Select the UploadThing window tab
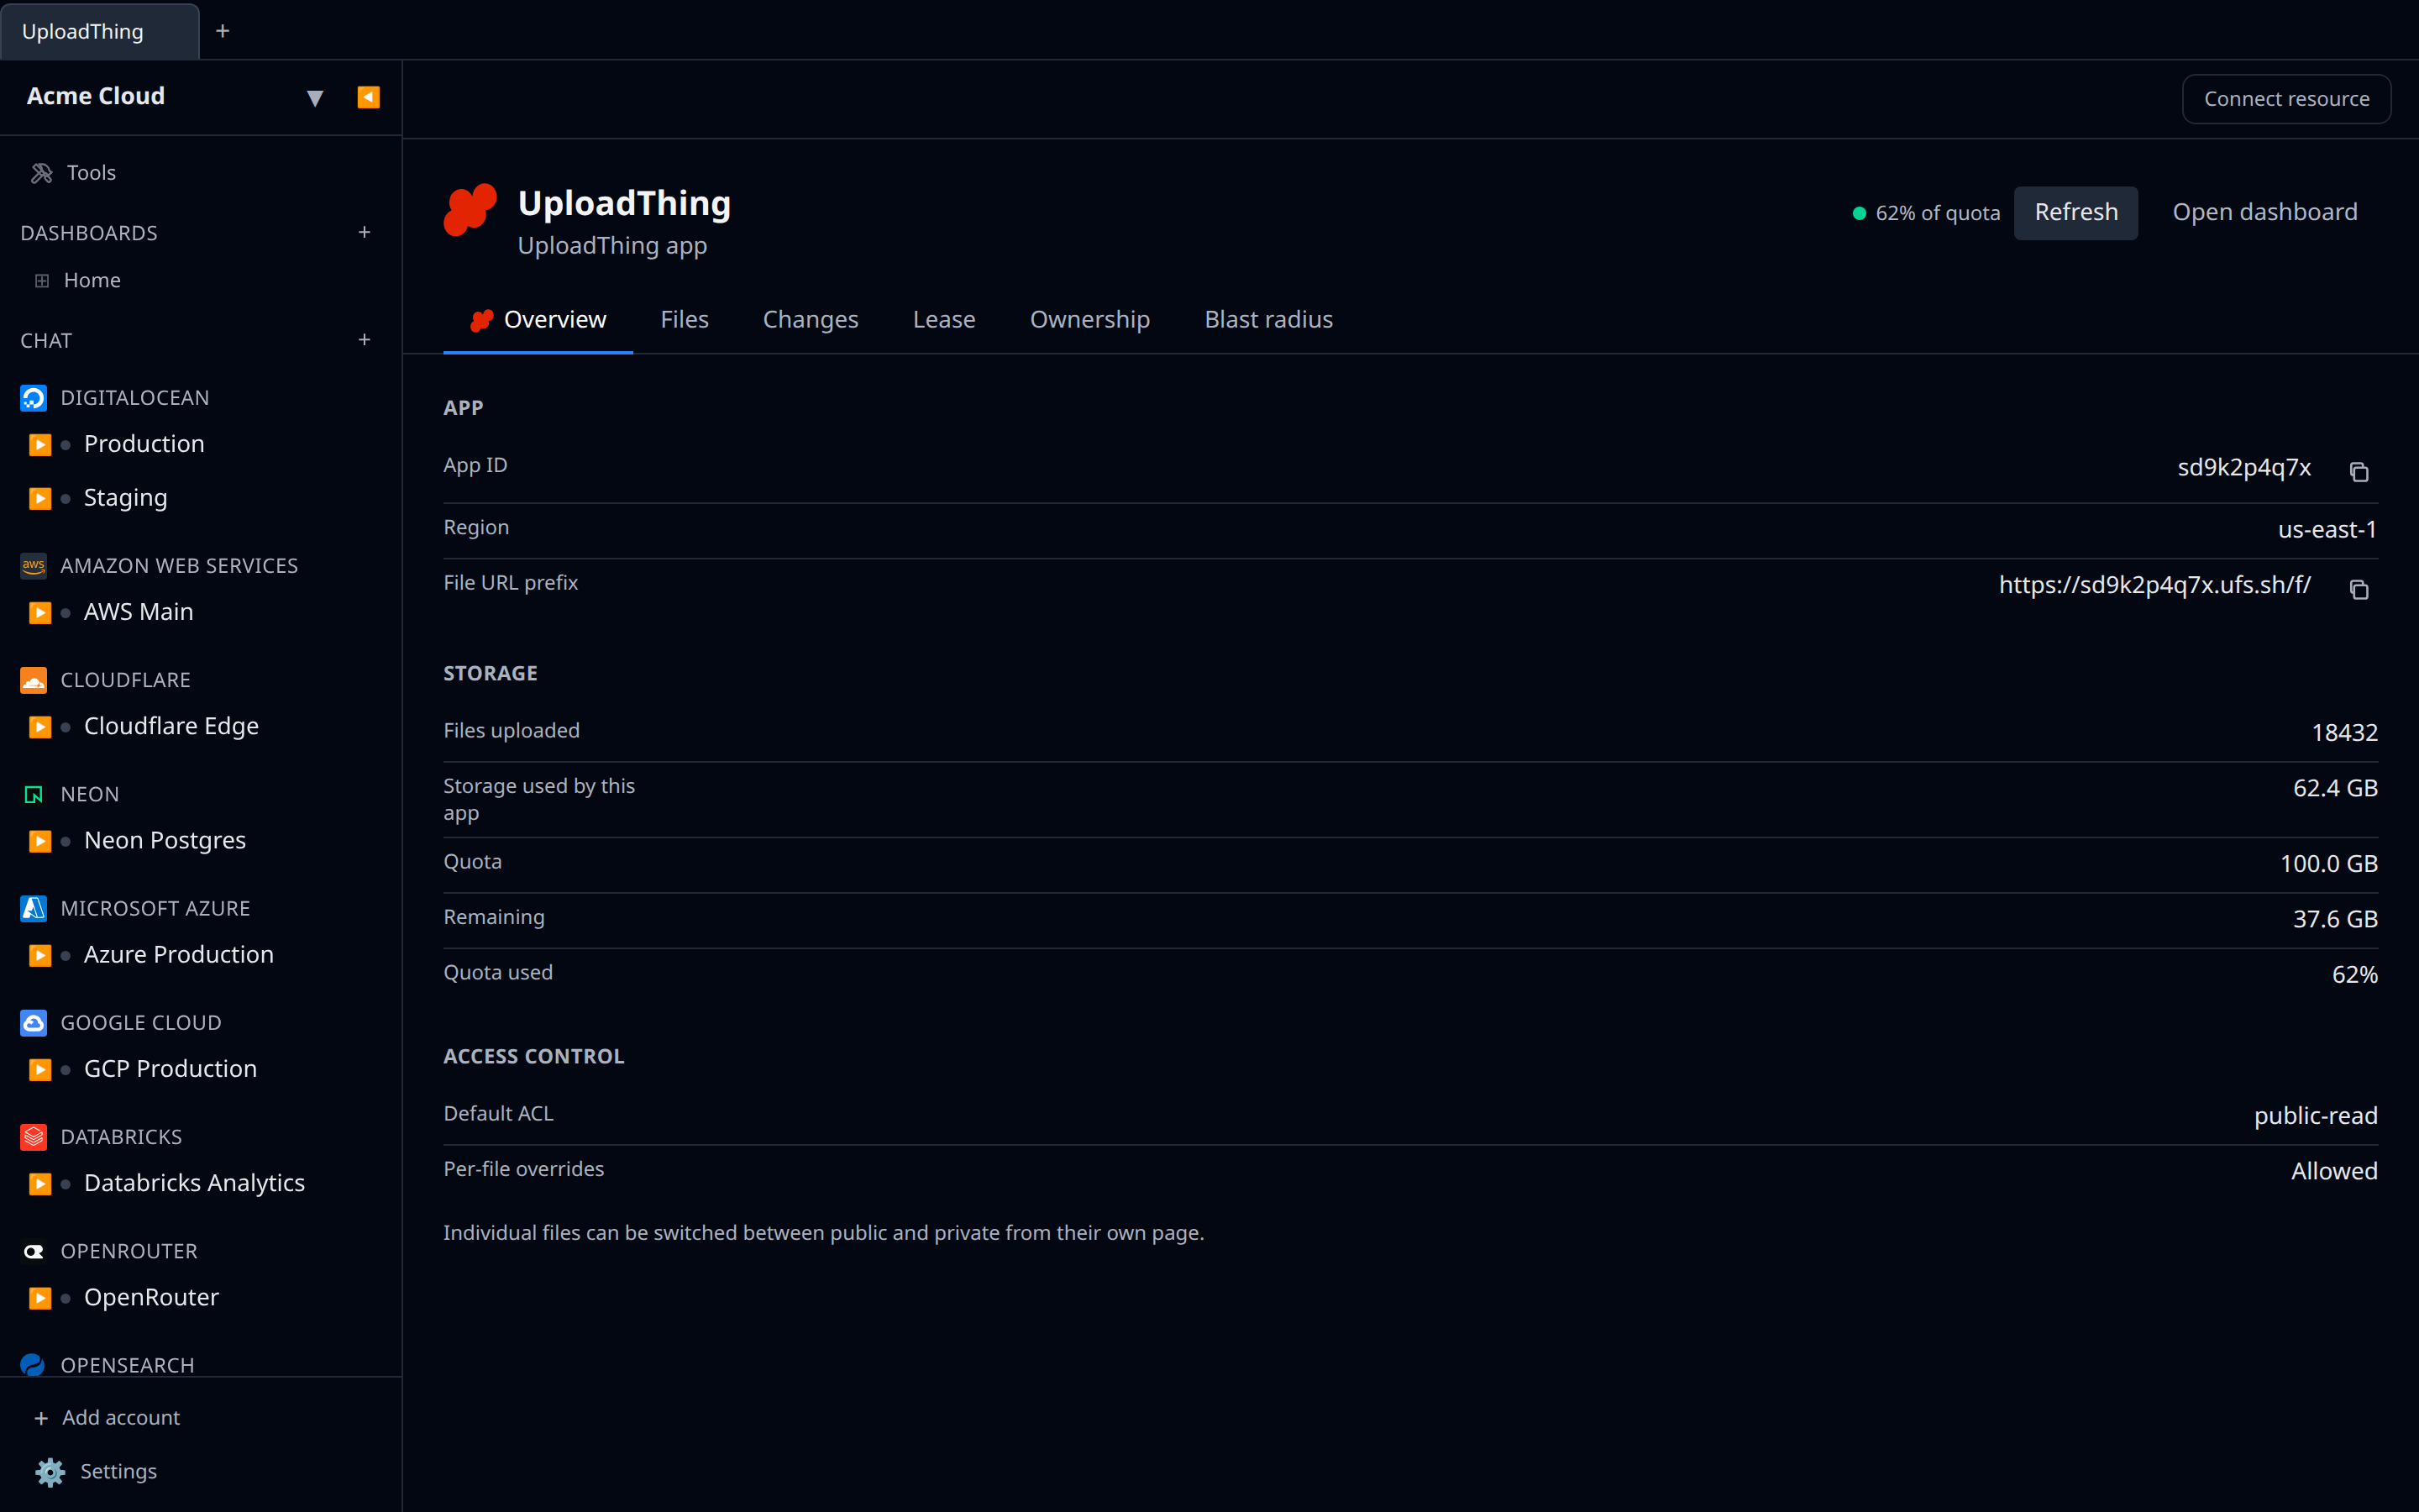Screen dimensions: 2419x1512 click(100, 31)
